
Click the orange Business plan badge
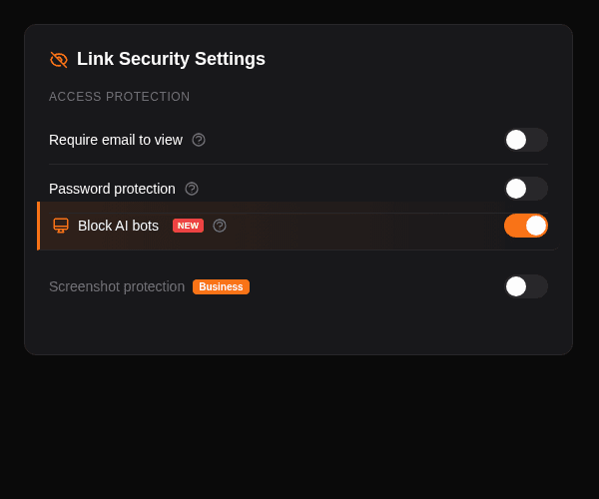[221, 286]
